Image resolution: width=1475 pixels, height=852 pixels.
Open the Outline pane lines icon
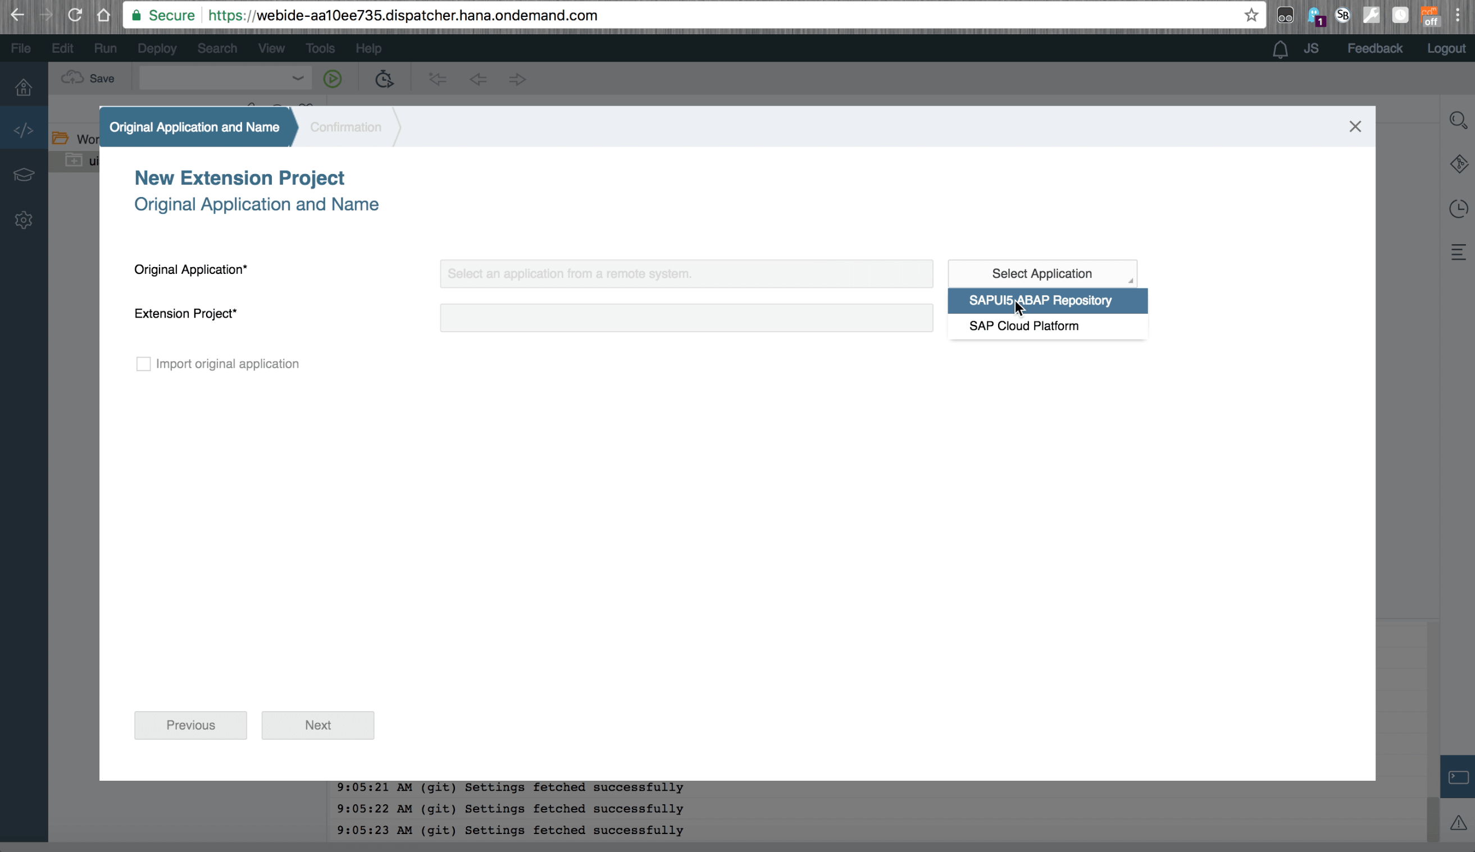click(1458, 253)
